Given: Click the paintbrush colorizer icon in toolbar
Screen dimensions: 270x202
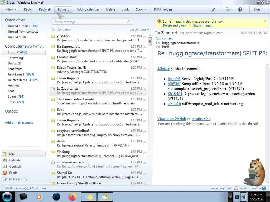Looking at the screenshot, I should tap(213, 9).
